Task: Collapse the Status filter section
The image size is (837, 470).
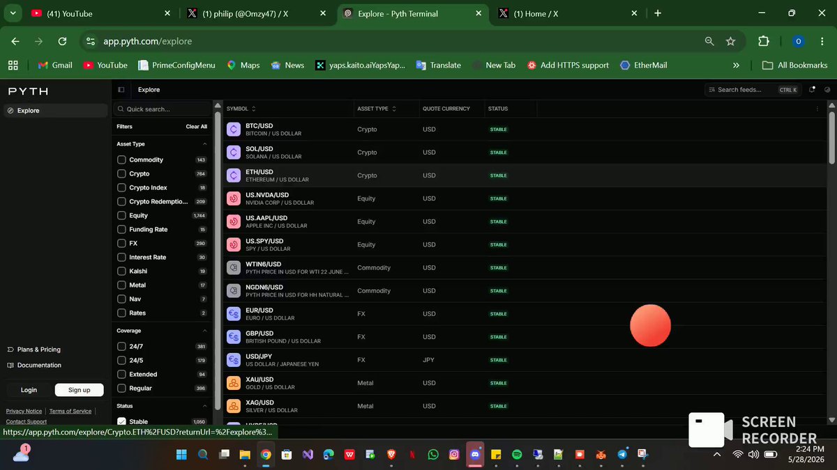Action: [204, 406]
